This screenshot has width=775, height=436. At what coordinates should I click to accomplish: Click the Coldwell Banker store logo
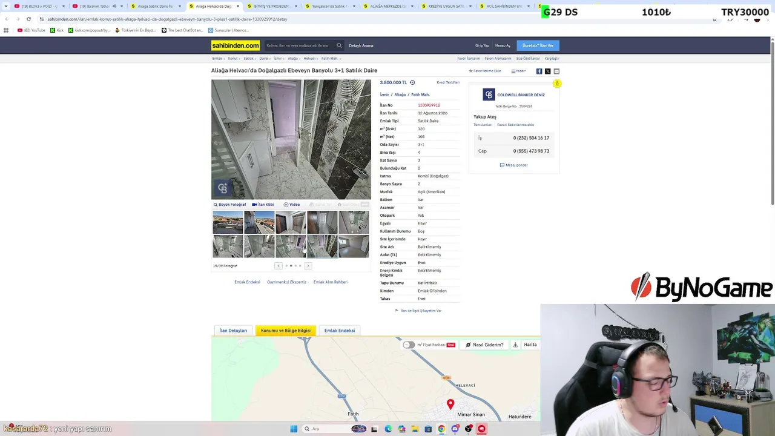coord(489,94)
